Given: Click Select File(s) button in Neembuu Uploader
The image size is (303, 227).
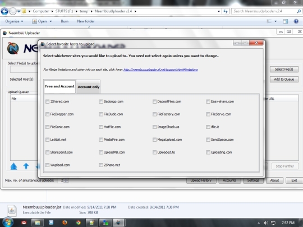Looking at the screenshot, I should [x=284, y=70].
